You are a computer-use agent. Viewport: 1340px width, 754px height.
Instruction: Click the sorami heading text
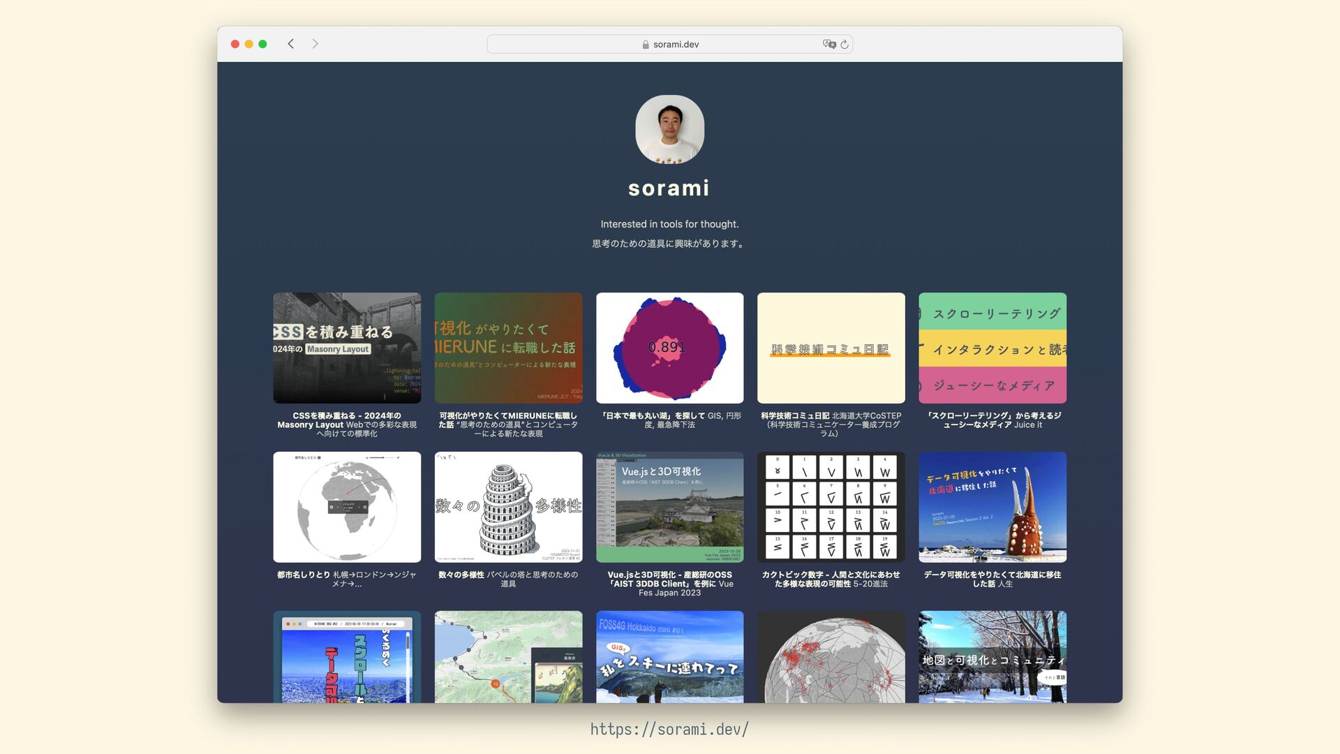[x=669, y=188]
